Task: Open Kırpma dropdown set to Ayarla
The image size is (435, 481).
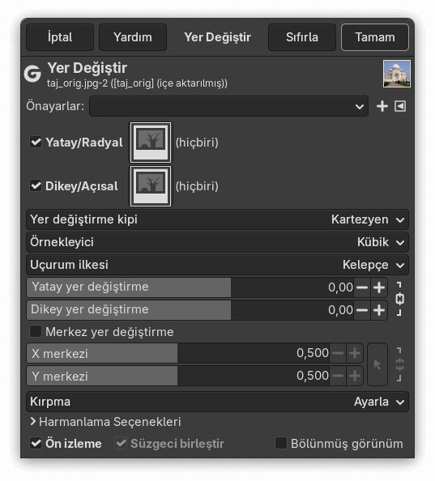Action: click(217, 402)
